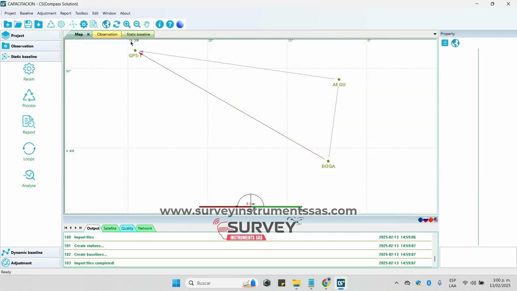517x291 pixels.
Task: Open the Adjustment menu in menu bar
Action: pos(47,13)
